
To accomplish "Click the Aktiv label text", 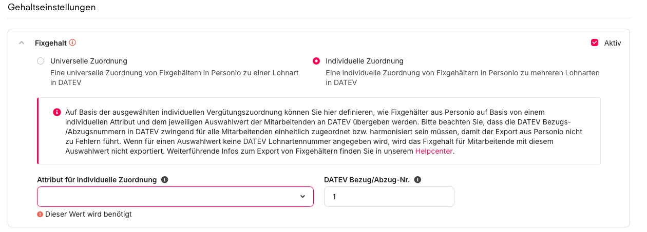I will [x=613, y=43].
